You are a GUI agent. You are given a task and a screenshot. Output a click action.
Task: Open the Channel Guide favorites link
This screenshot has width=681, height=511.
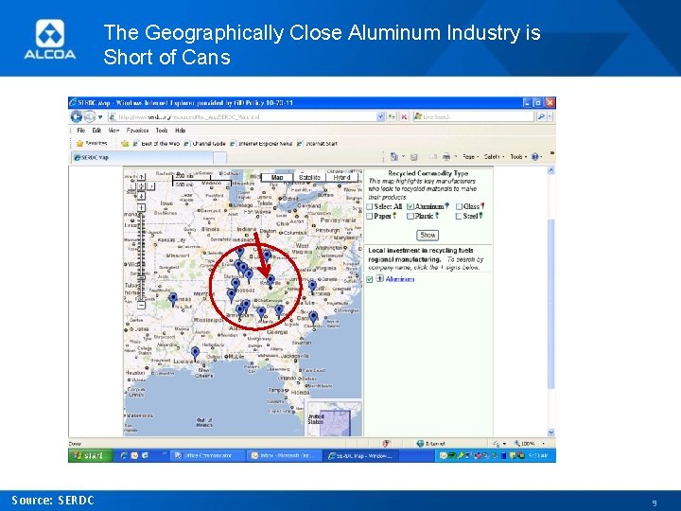tap(205, 144)
